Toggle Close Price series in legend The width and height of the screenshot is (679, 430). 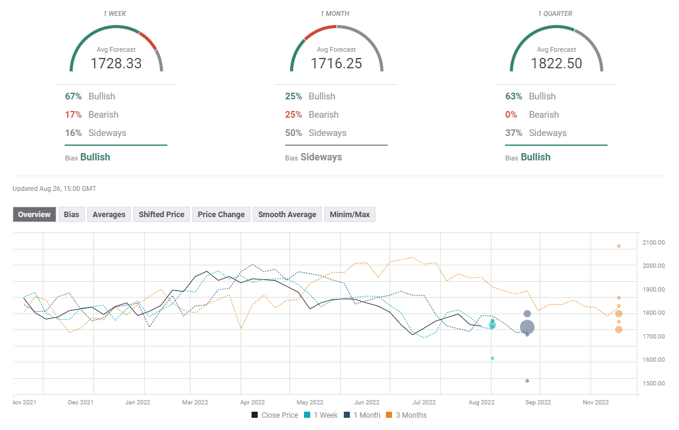pyautogui.click(x=275, y=415)
